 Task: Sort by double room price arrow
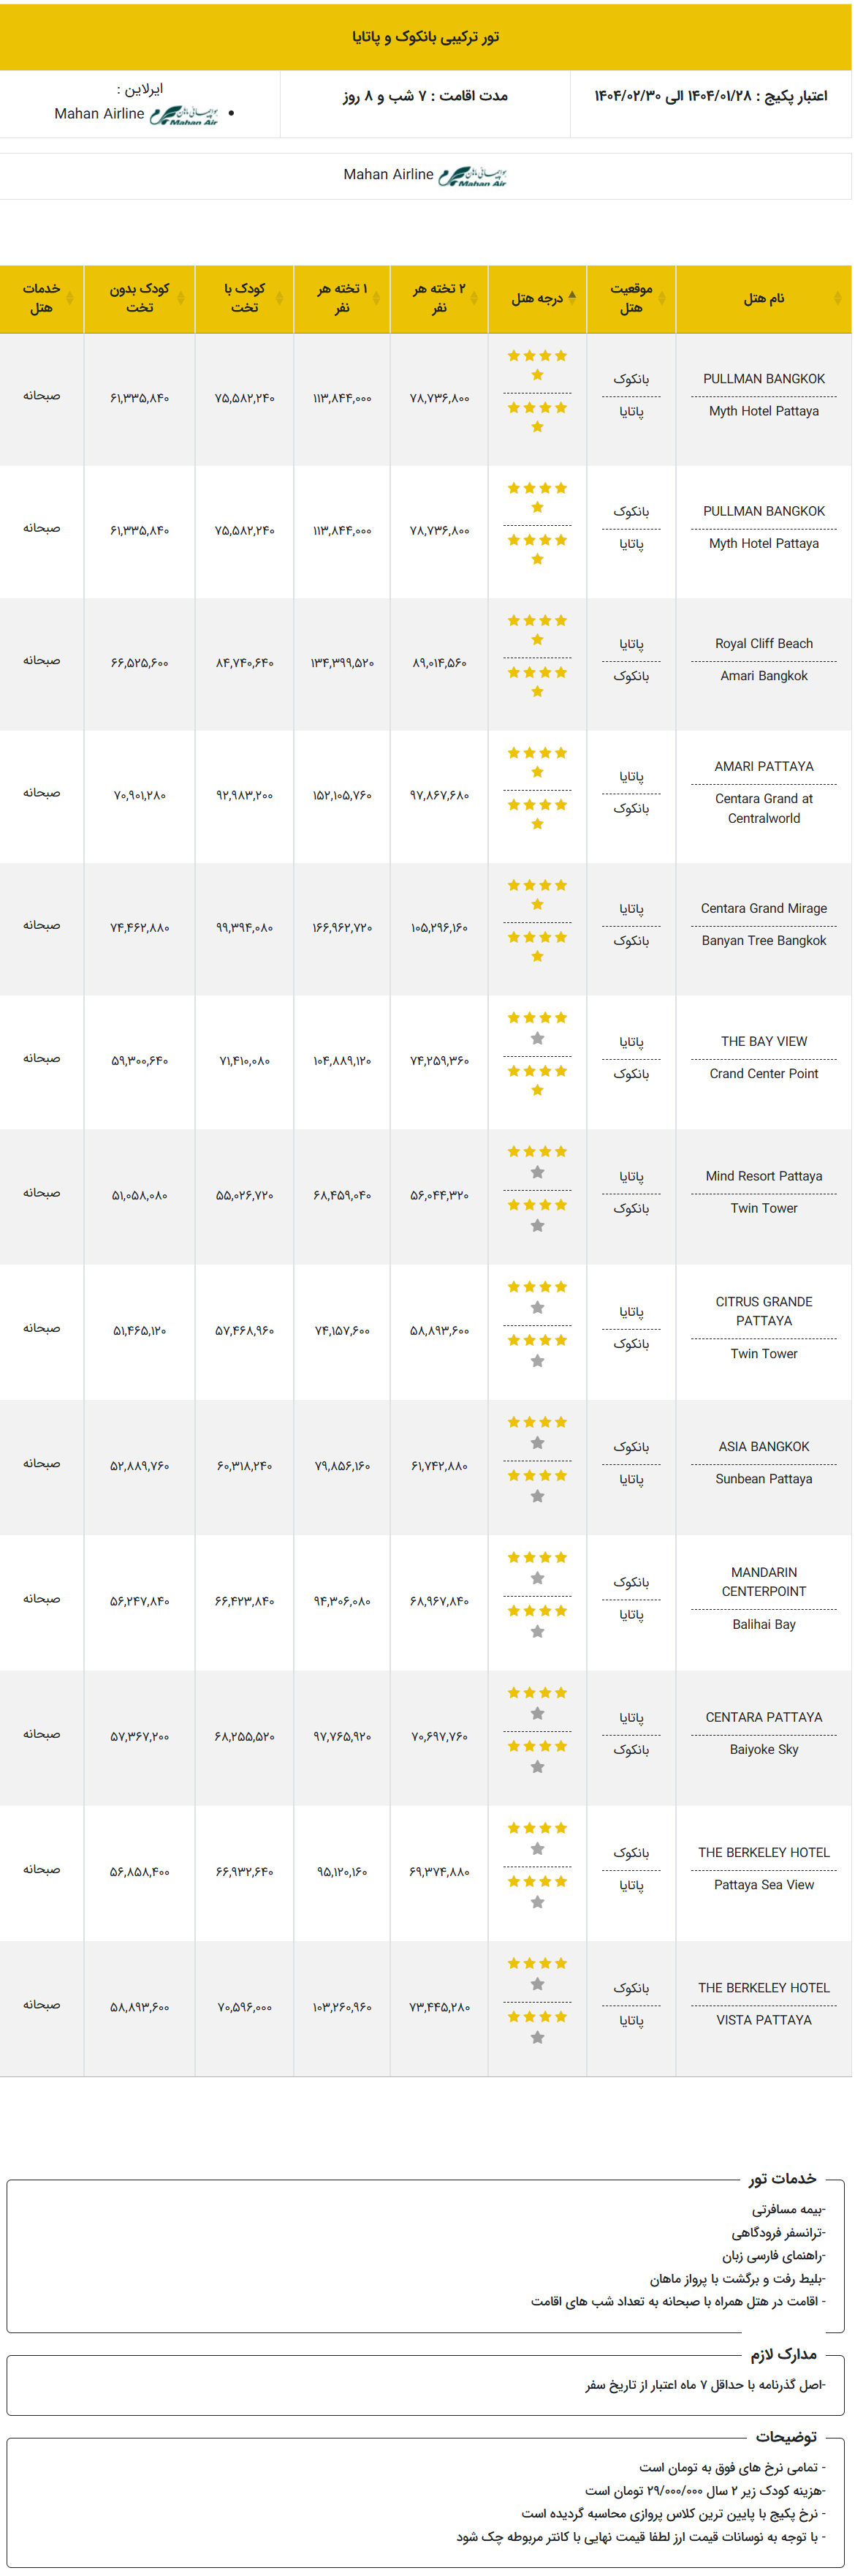[x=474, y=298]
